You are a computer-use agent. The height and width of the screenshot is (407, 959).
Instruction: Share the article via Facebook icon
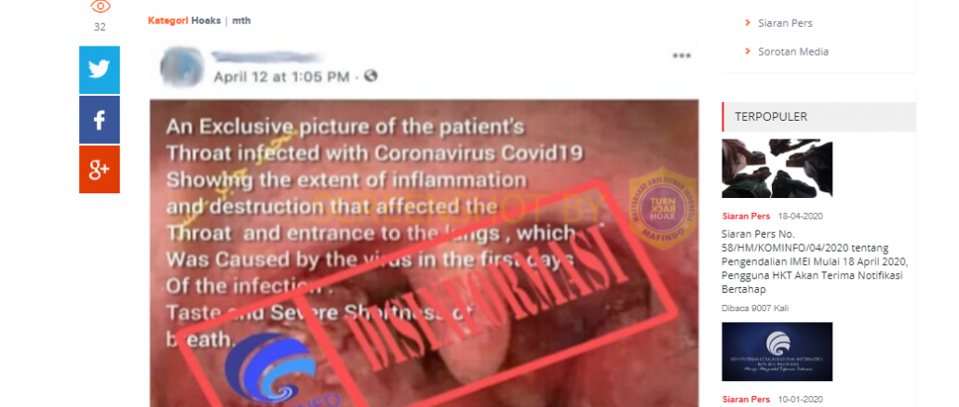click(100, 120)
